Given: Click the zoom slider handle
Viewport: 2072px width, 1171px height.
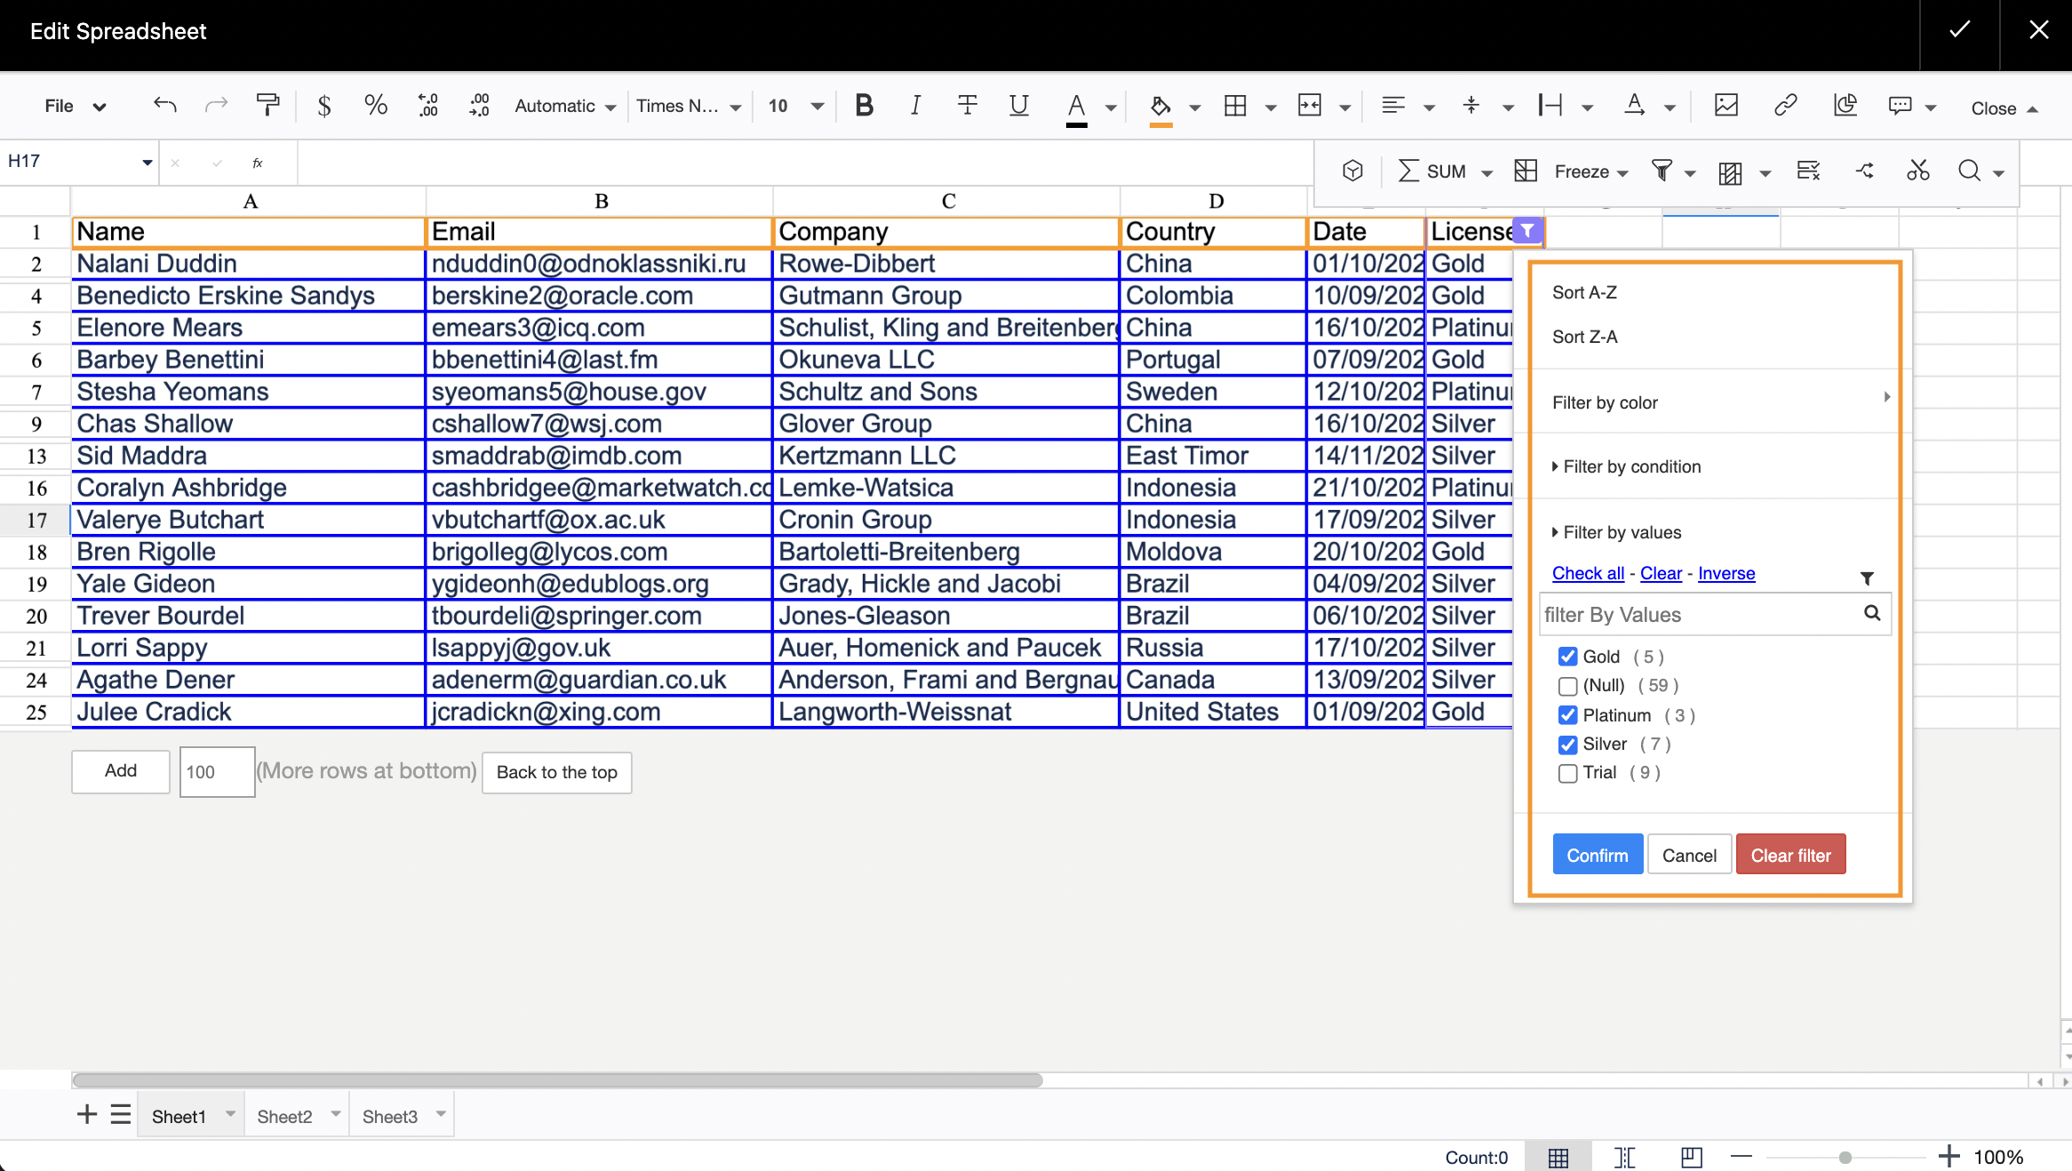Looking at the screenshot, I should pos(1845,1157).
